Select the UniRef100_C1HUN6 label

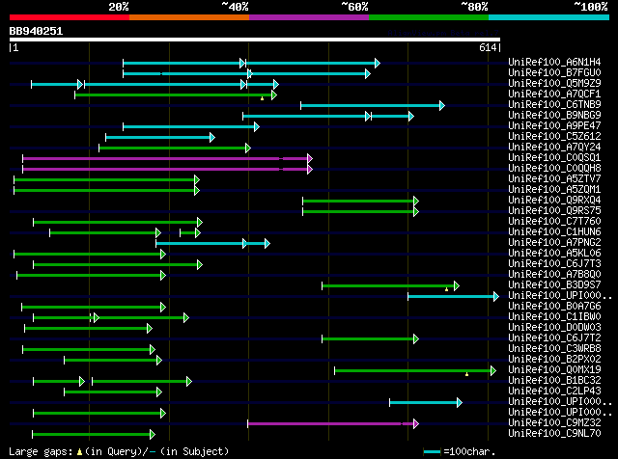554,231
